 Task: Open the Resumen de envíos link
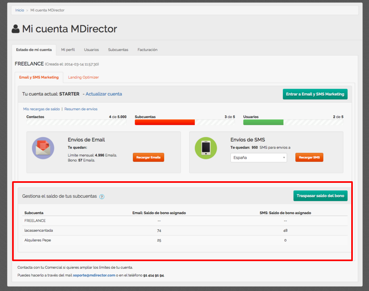[81, 109]
